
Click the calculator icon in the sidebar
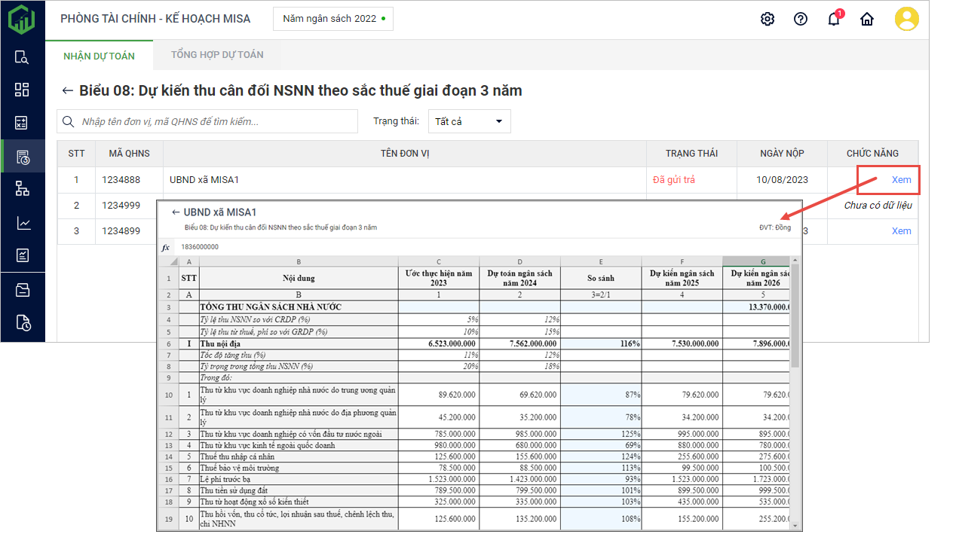pyautogui.click(x=22, y=123)
